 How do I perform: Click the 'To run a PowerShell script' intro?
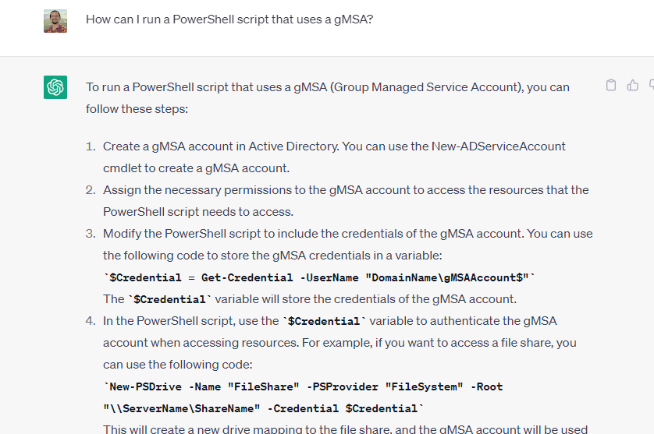[328, 87]
